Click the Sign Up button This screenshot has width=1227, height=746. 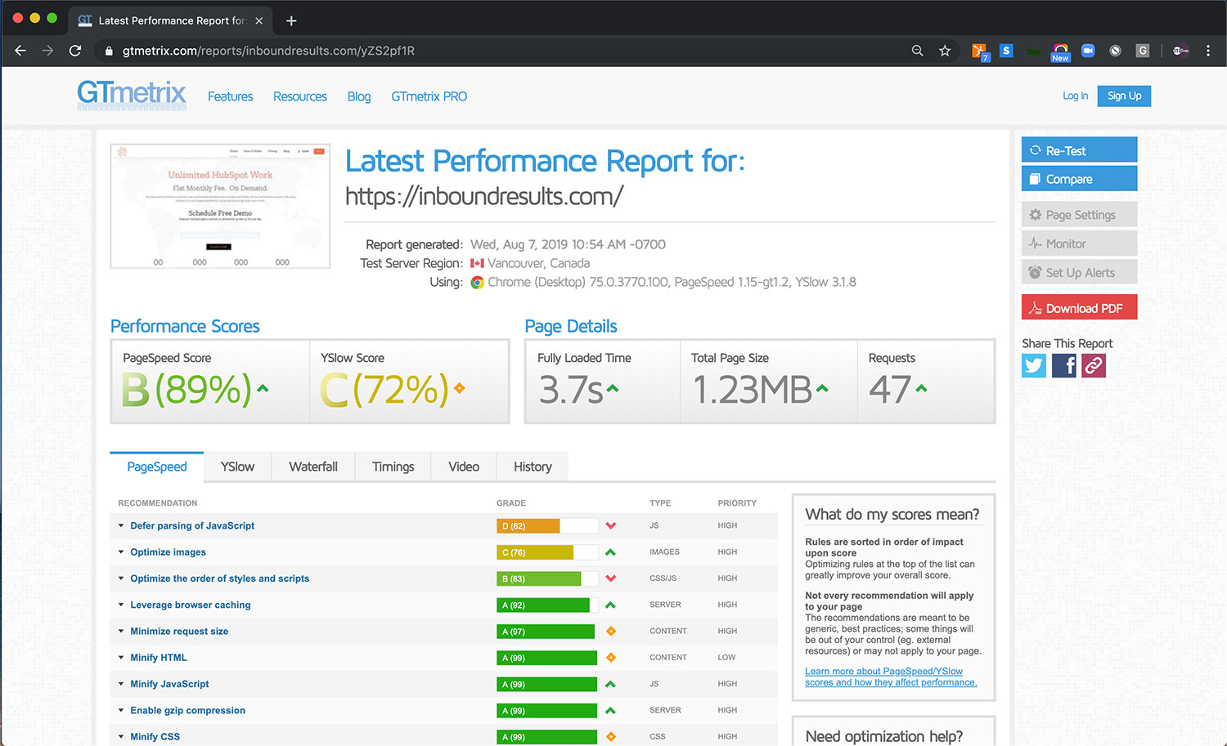click(x=1124, y=96)
